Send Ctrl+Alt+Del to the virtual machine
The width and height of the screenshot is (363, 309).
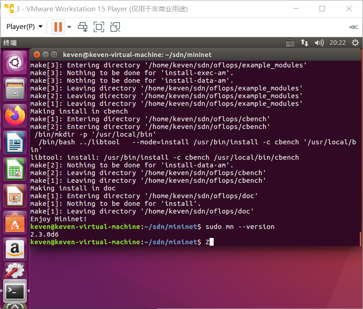83,27
